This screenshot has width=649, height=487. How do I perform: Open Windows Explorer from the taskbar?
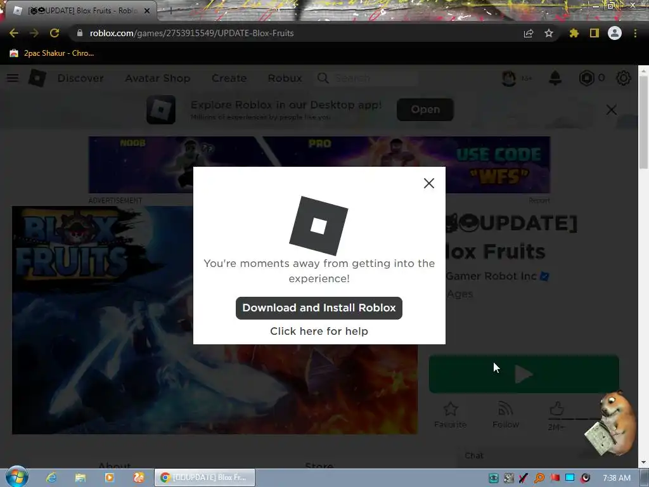pos(80,477)
